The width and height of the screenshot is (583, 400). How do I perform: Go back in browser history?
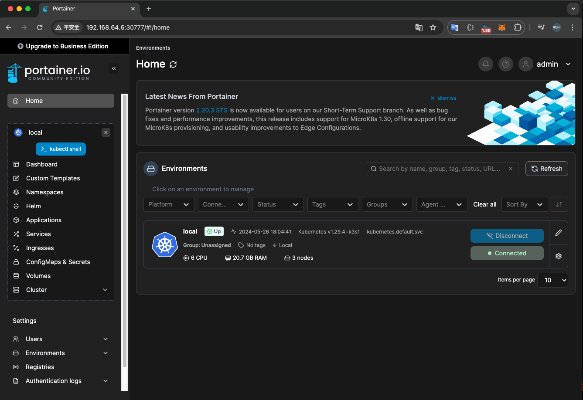coord(8,27)
